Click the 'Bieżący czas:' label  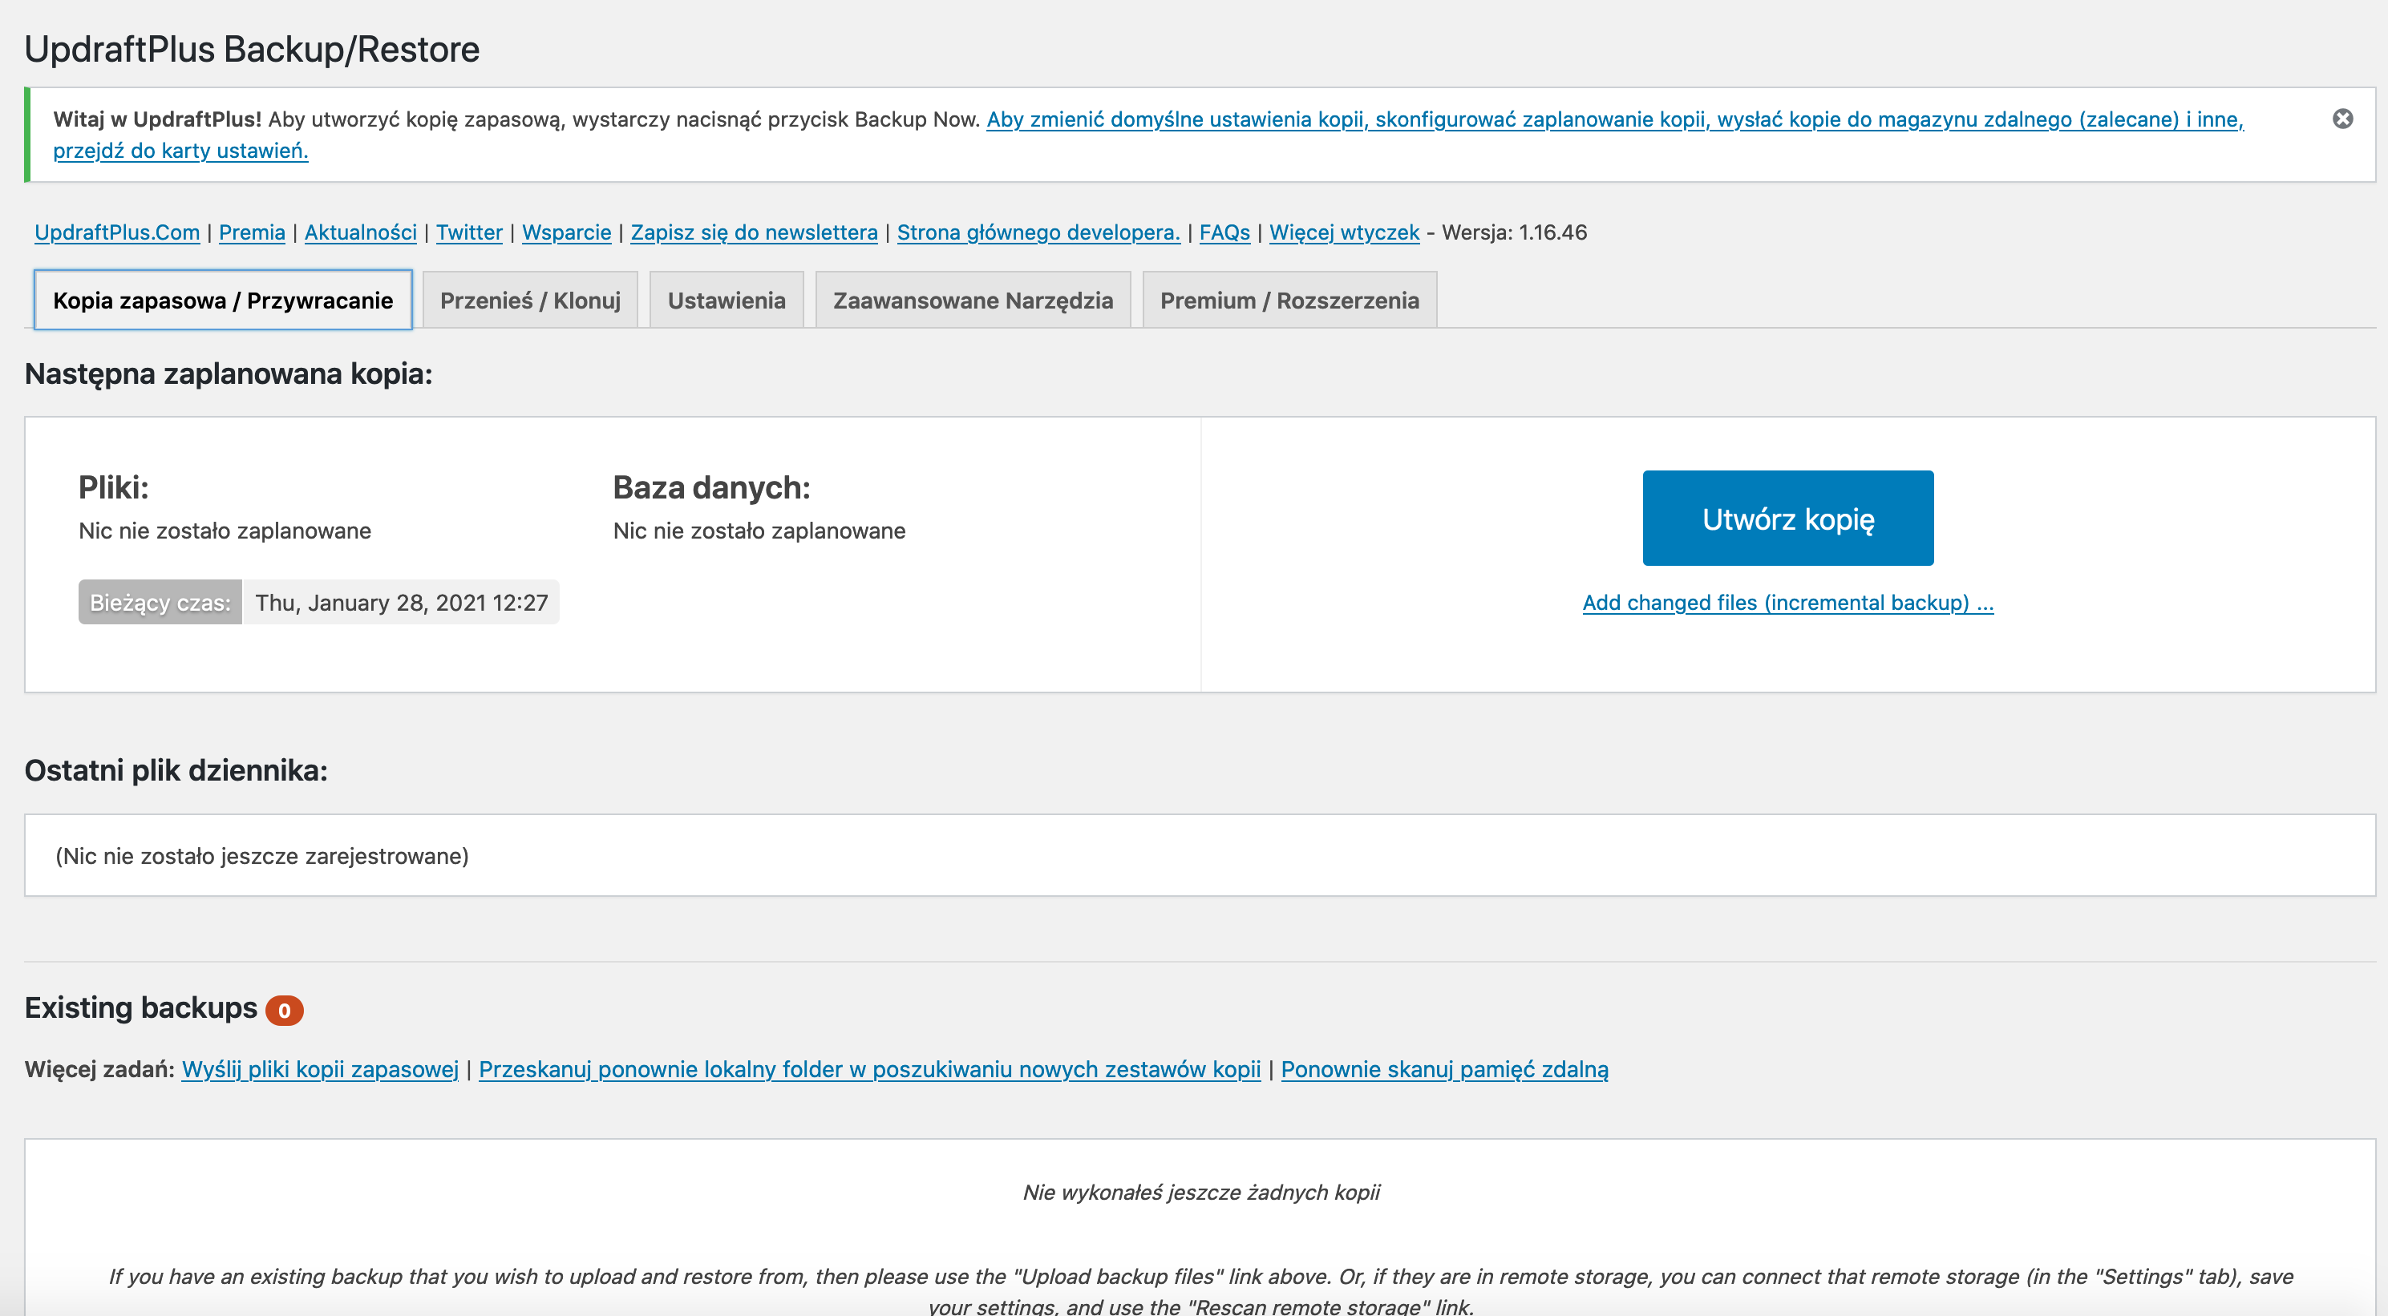point(160,603)
